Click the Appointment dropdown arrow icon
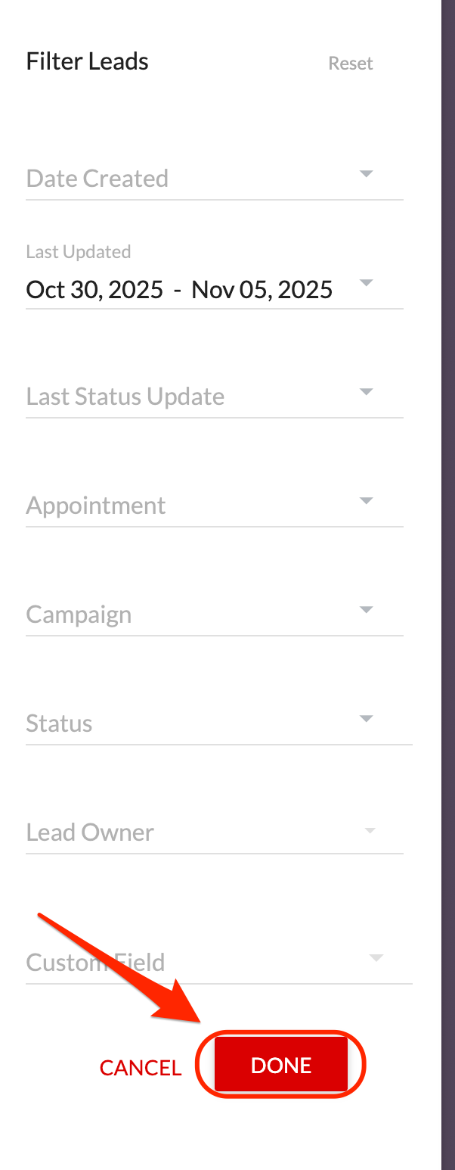The image size is (455, 1170). point(367,501)
